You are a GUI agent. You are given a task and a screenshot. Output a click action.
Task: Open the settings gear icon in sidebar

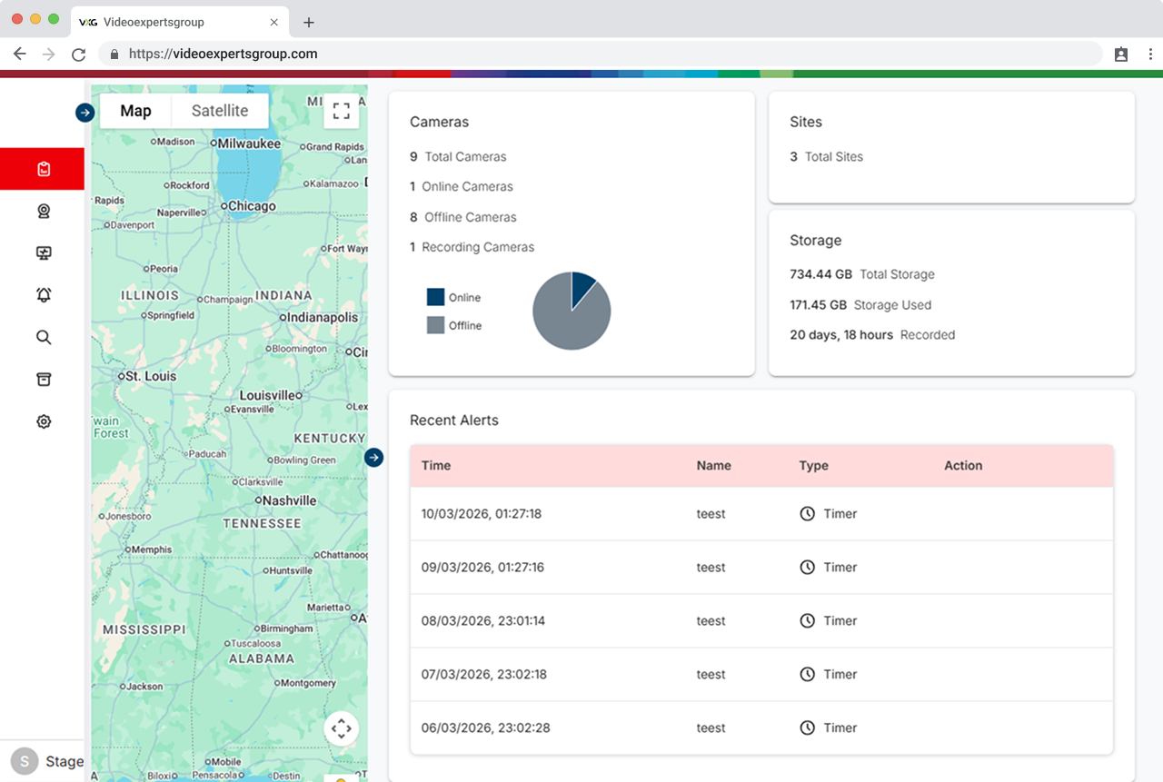43,421
